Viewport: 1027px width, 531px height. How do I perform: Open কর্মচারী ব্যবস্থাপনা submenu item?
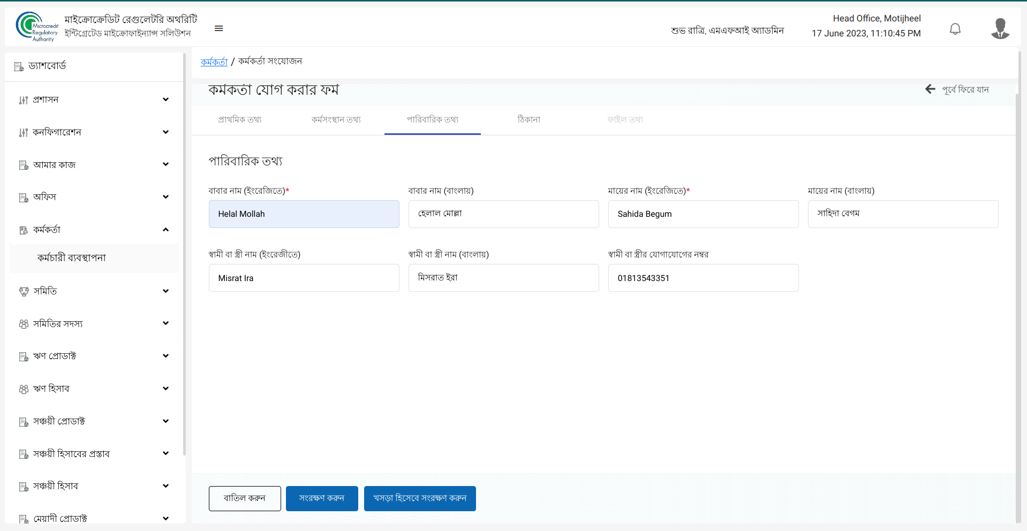tap(94, 258)
